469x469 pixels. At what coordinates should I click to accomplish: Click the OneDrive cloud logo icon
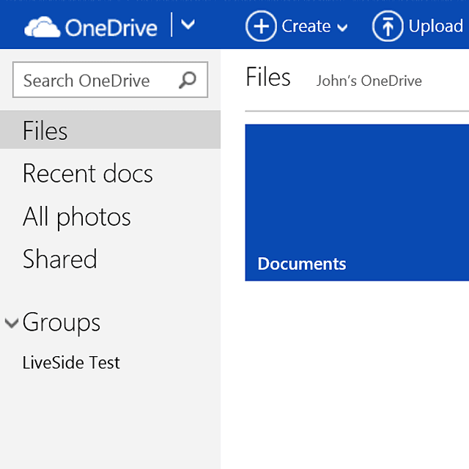click(x=43, y=27)
